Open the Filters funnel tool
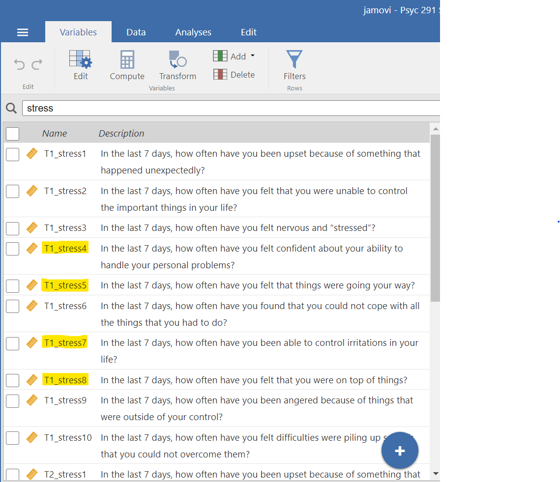This screenshot has width=560, height=482. (295, 65)
